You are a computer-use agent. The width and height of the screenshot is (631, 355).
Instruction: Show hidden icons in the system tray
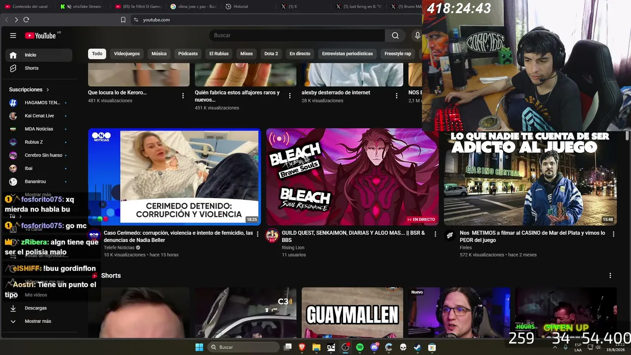[555, 347]
